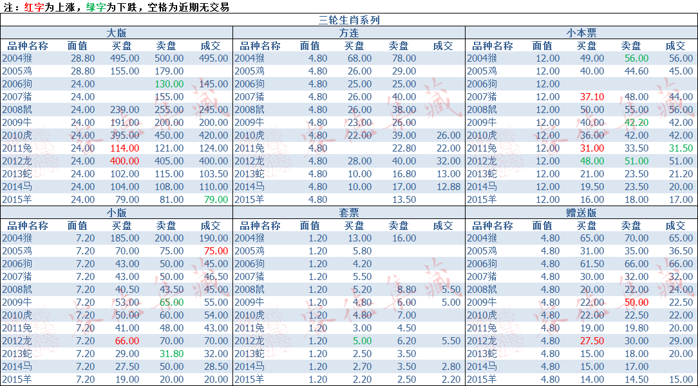The height and width of the screenshot is (386, 698).
Task: Select the 套票 section header
Action: click(349, 213)
